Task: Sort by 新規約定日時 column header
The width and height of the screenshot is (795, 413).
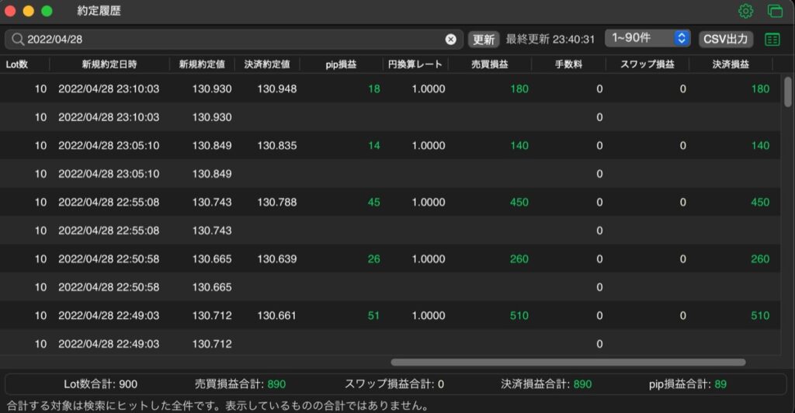Action: [x=109, y=64]
